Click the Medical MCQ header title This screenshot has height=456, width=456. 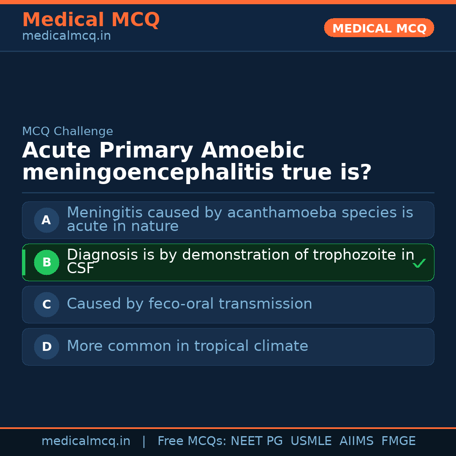pos(91,20)
